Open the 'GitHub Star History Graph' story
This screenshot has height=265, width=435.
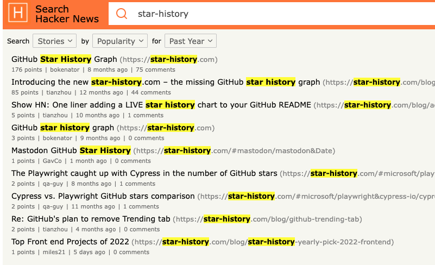64,59
